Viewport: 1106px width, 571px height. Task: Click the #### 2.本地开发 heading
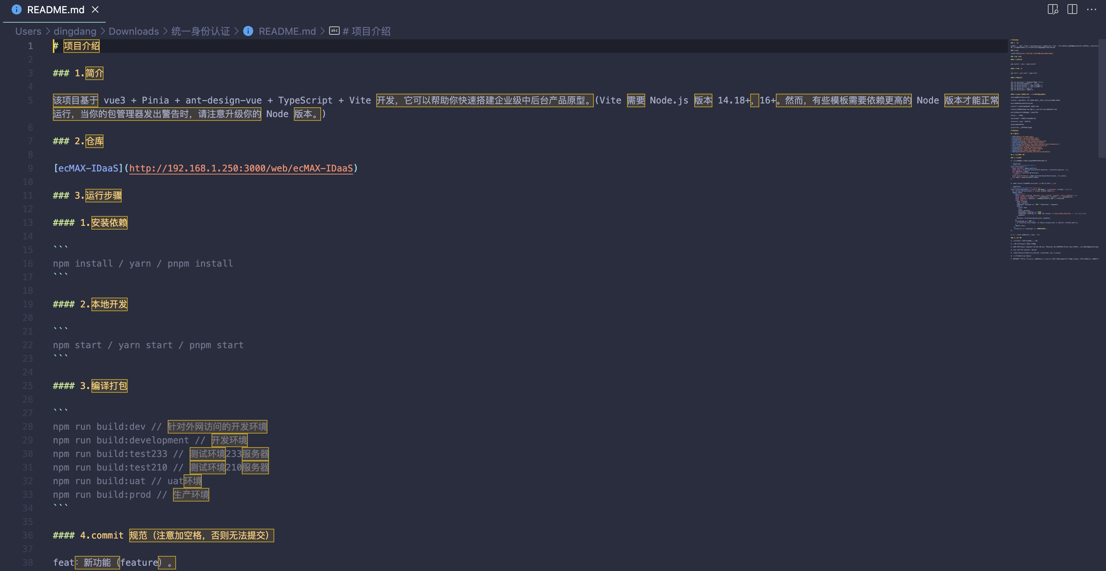[90, 304]
